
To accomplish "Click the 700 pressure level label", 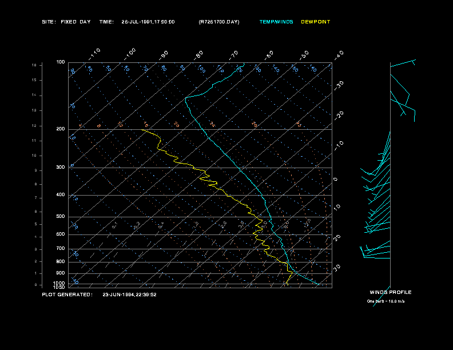I will click(x=61, y=248).
